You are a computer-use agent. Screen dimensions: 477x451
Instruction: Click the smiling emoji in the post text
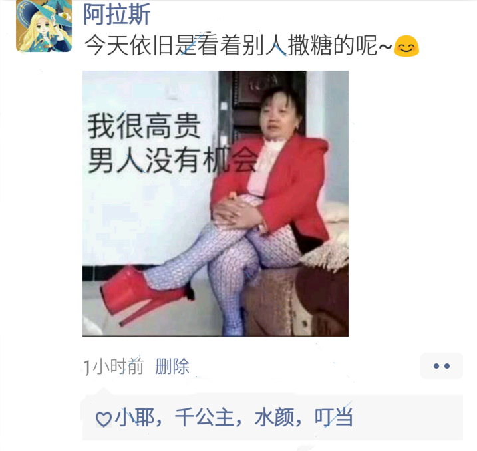406,46
